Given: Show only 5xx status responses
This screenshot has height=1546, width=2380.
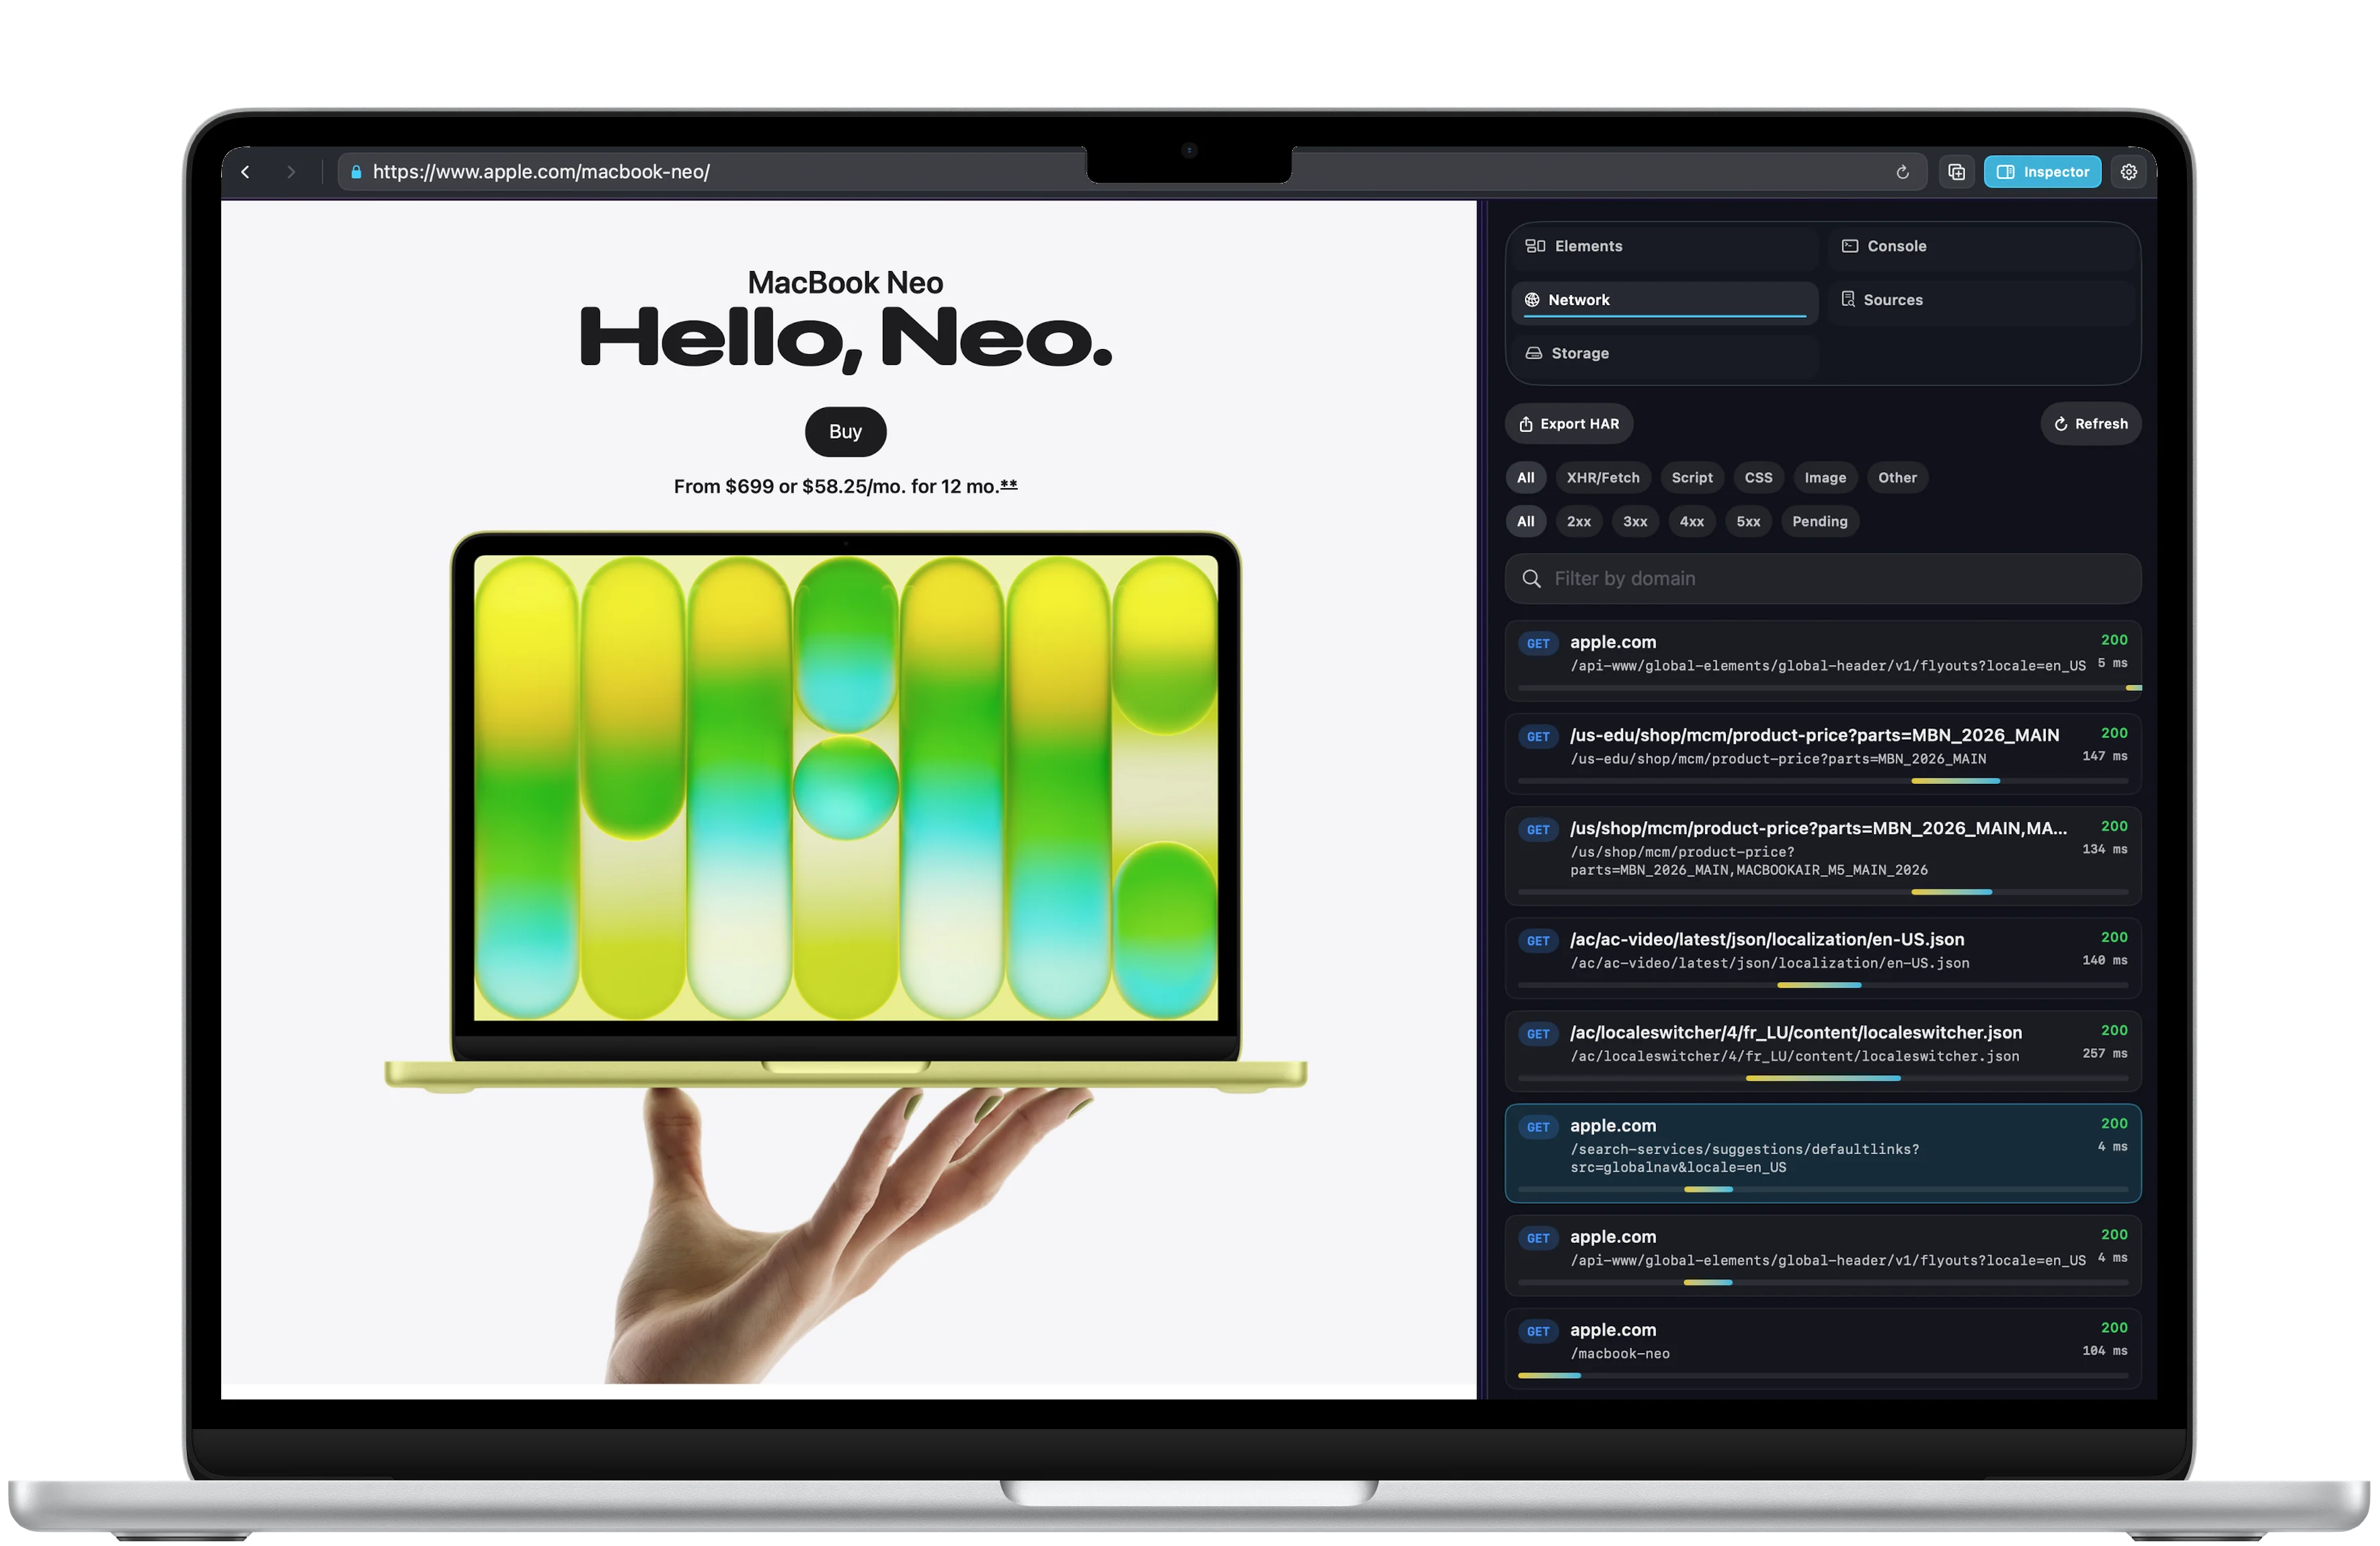Looking at the screenshot, I should pyautogui.click(x=1748, y=521).
